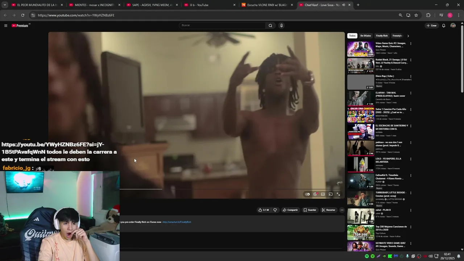Open Spotify from system tray
Image resolution: width=464 pixels, height=261 pixels.
(x=366, y=256)
